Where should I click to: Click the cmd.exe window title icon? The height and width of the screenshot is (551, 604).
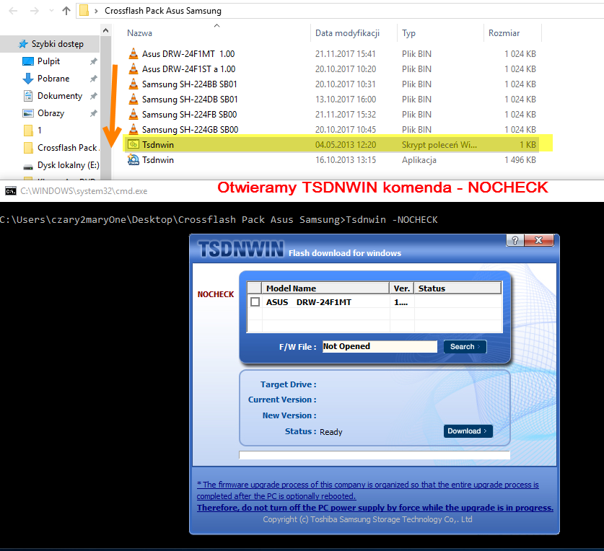[x=11, y=191]
